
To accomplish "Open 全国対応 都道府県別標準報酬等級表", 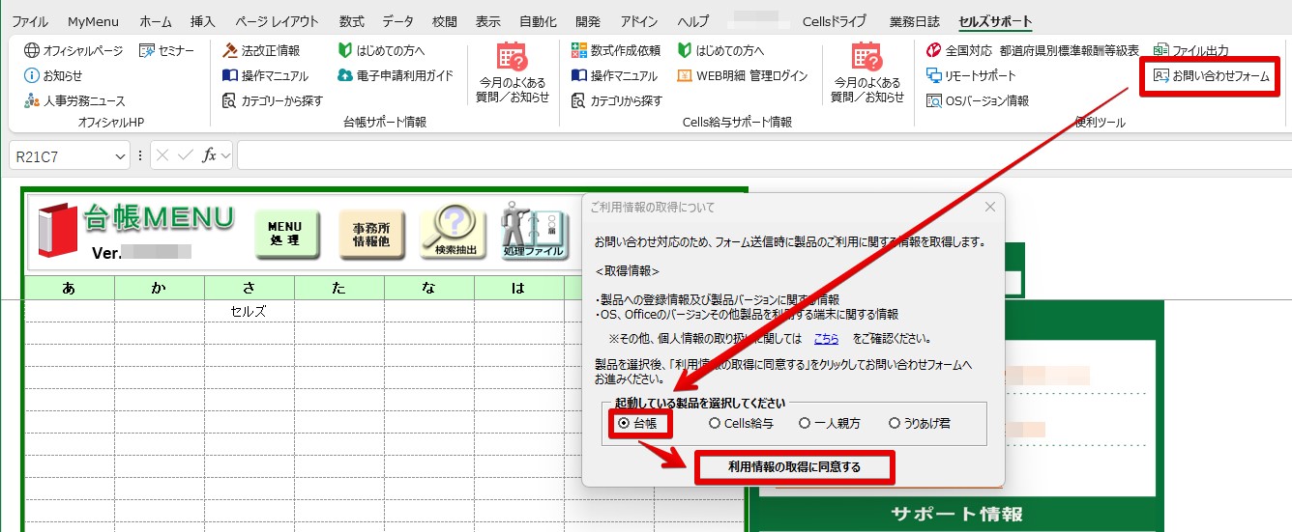I will pos(1033,50).
